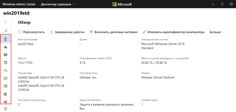Open the grid-with-pencil registry sidebar icon

pos(6,94)
